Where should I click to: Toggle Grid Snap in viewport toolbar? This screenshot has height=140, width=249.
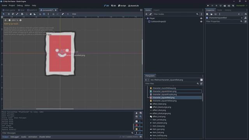click(x=44, y=14)
